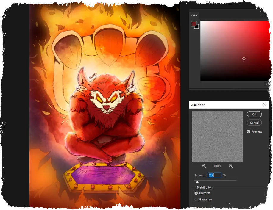Screen dimensions: 273x210
Task: Open the Color panel tab
Action: [x=194, y=15]
